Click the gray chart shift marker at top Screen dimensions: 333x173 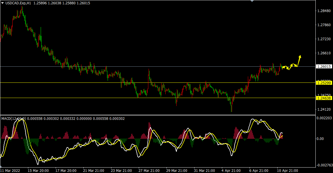[252, 1]
